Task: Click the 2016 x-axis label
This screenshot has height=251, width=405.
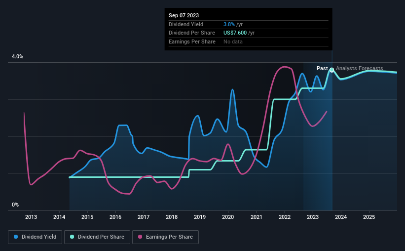Action: pos(115,217)
